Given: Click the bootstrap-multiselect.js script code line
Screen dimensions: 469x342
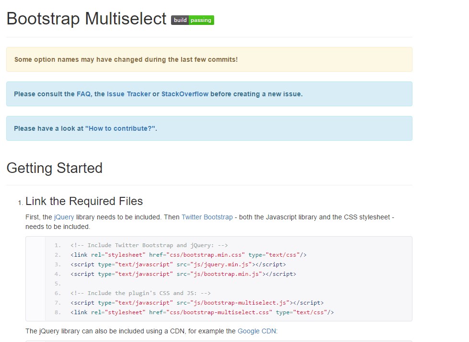Looking at the screenshot, I should pos(196,303).
